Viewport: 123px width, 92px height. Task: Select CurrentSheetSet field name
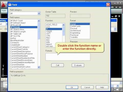[x=17, y=65]
